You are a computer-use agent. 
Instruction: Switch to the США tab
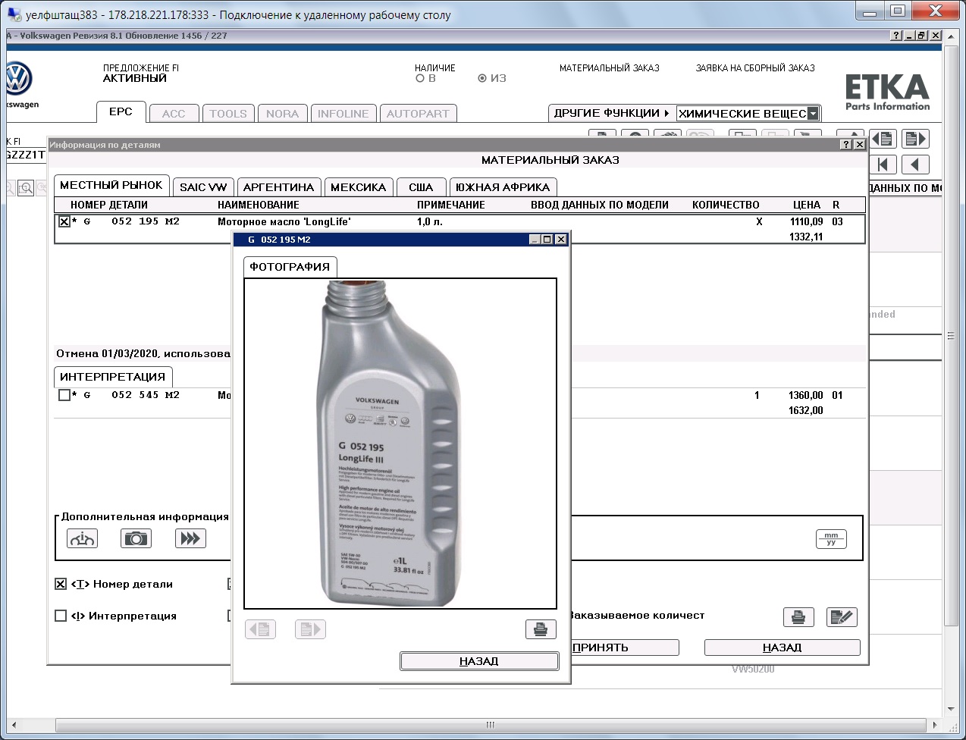pyautogui.click(x=421, y=187)
